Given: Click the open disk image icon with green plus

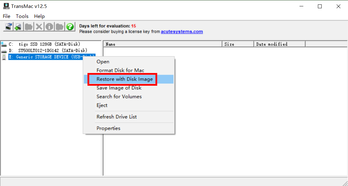Looking at the screenshot, I should click(x=19, y=27).
